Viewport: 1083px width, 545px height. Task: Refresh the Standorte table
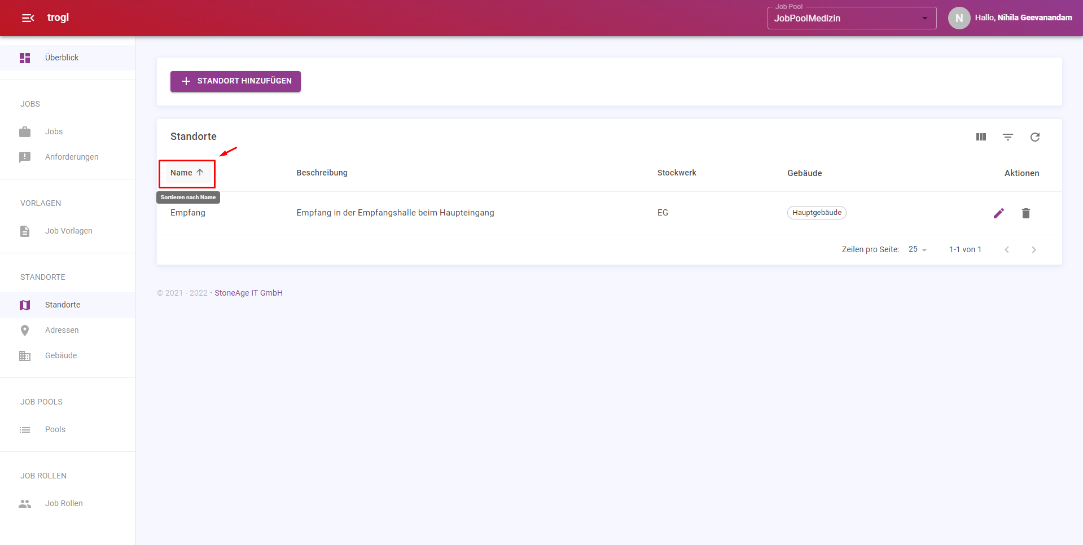1035,137
